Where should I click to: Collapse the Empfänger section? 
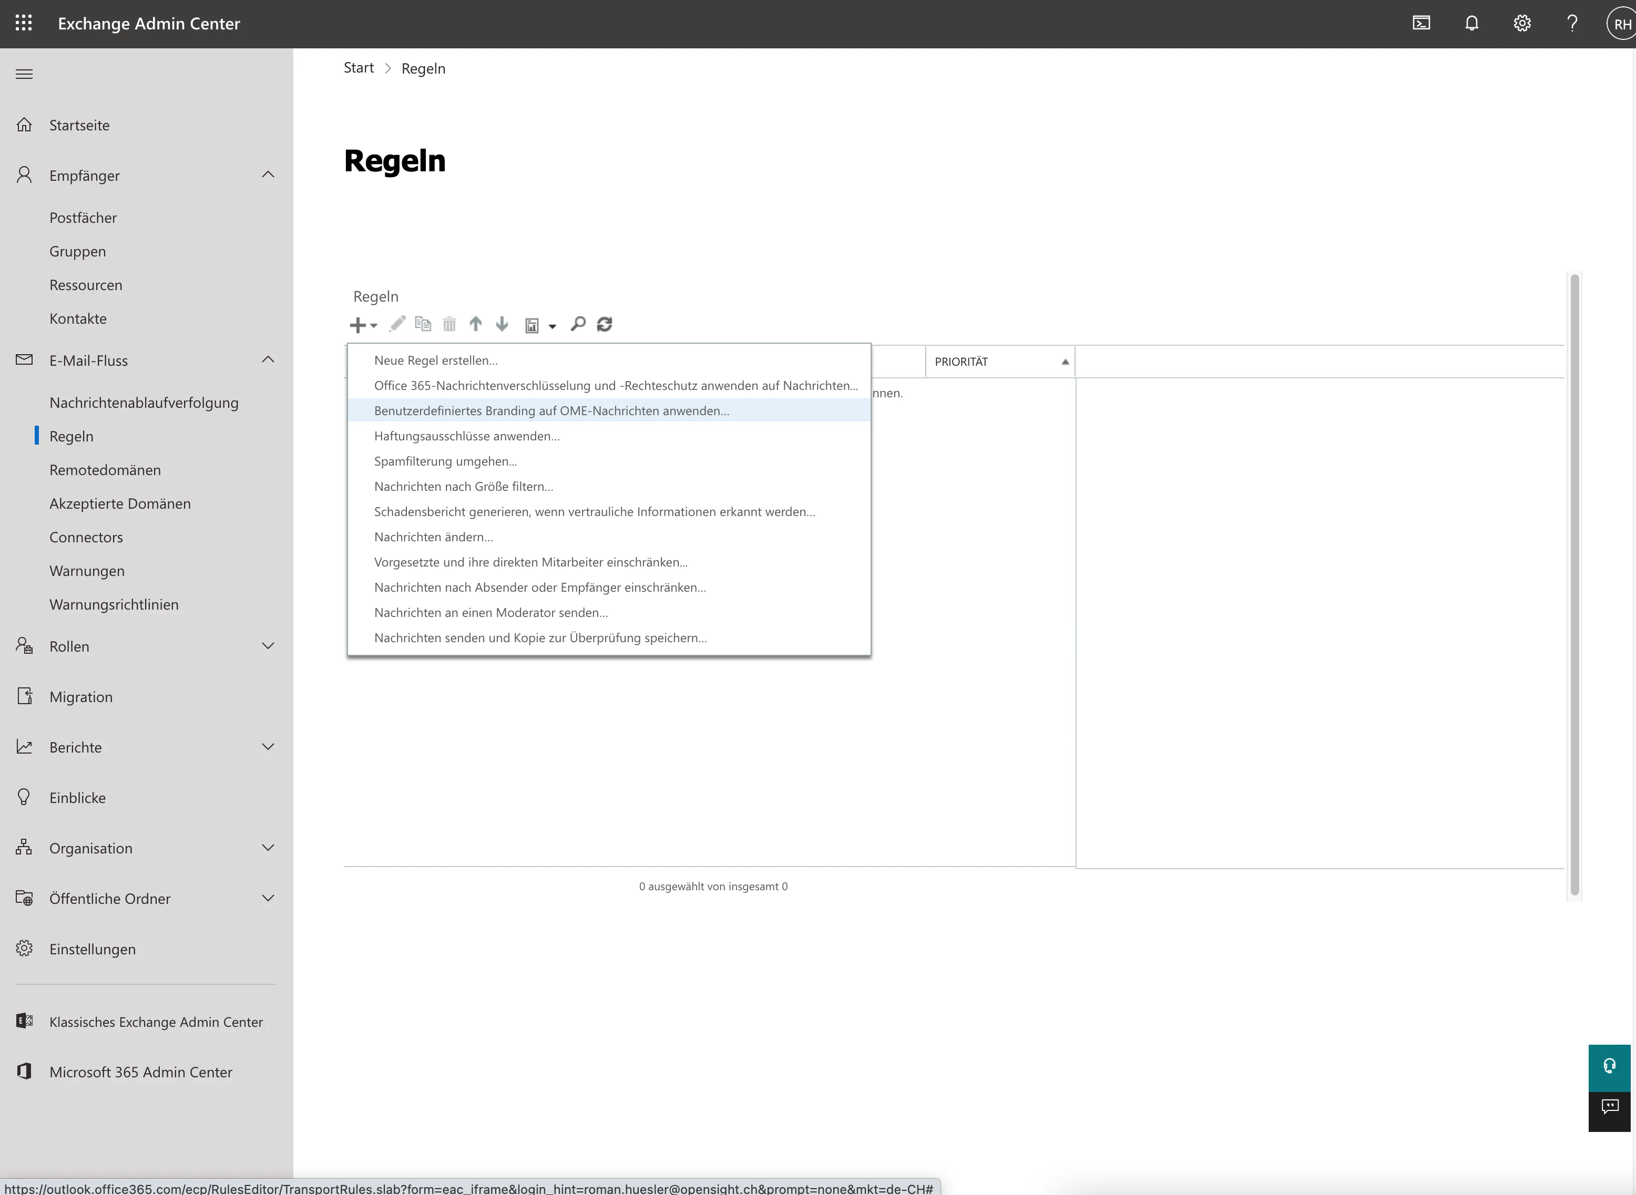tap(268, 175)
